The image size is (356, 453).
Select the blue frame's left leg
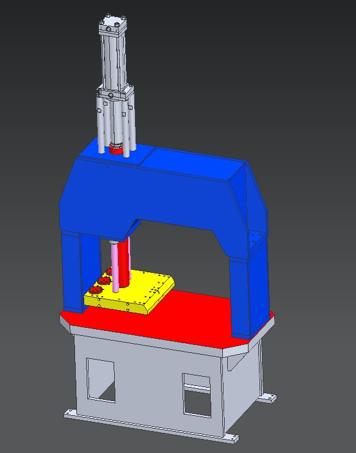tap(81, 272)
